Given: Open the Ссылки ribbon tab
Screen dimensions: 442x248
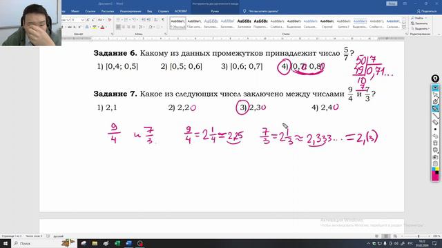Looking at the screenshot, I should [90, 11].
